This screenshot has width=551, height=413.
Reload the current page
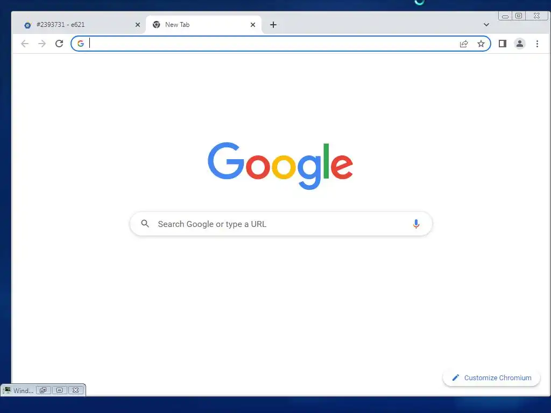coord(59,44)
